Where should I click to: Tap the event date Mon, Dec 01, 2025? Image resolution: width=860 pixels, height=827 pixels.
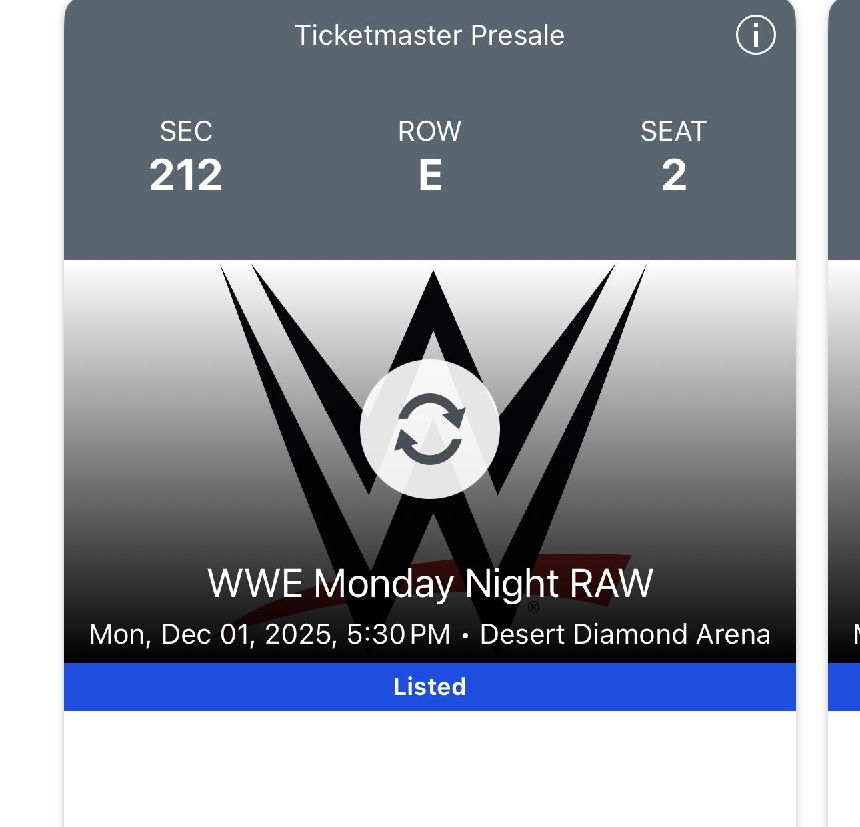tap(220, 634)
